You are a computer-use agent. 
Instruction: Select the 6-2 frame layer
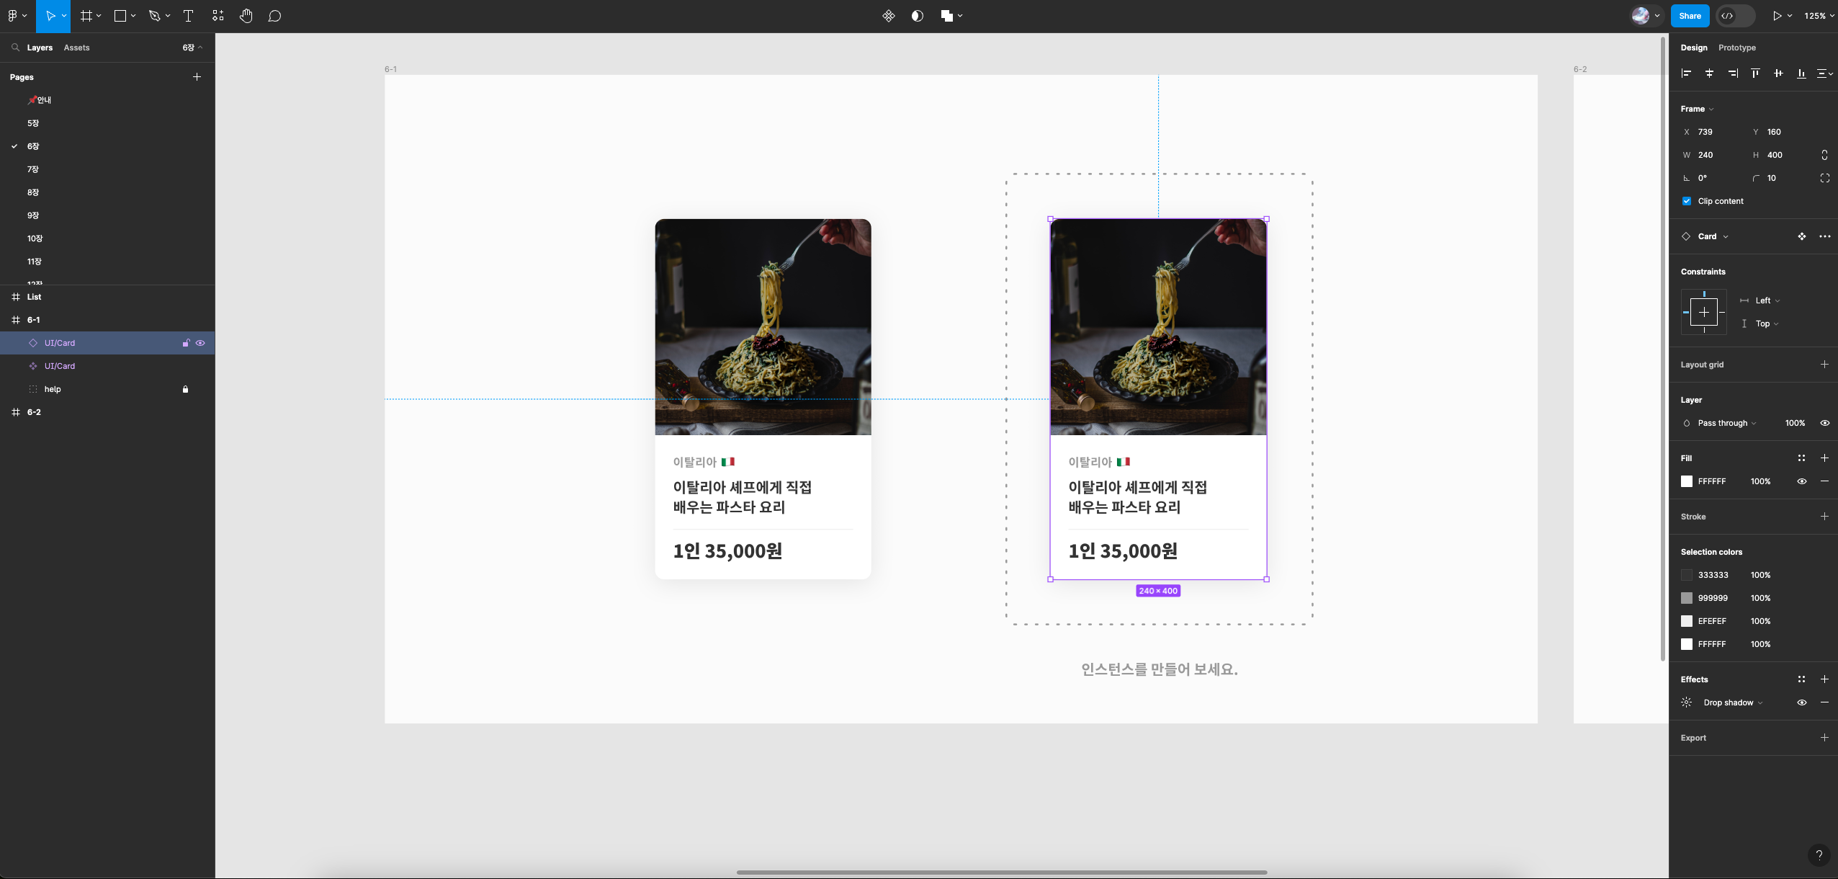pos(34,412)
